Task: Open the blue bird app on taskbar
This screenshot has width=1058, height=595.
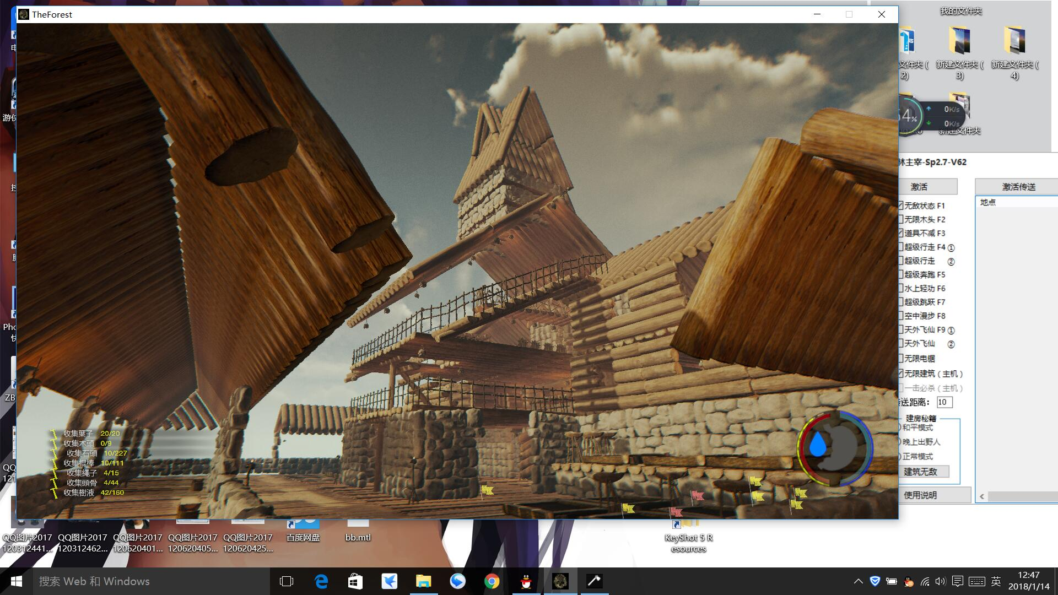Action: pyautogui.click(x=389, y=581)
